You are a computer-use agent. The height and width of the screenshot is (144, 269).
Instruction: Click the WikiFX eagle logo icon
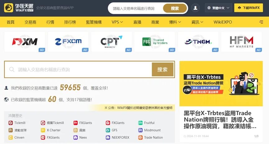point(9,8)
